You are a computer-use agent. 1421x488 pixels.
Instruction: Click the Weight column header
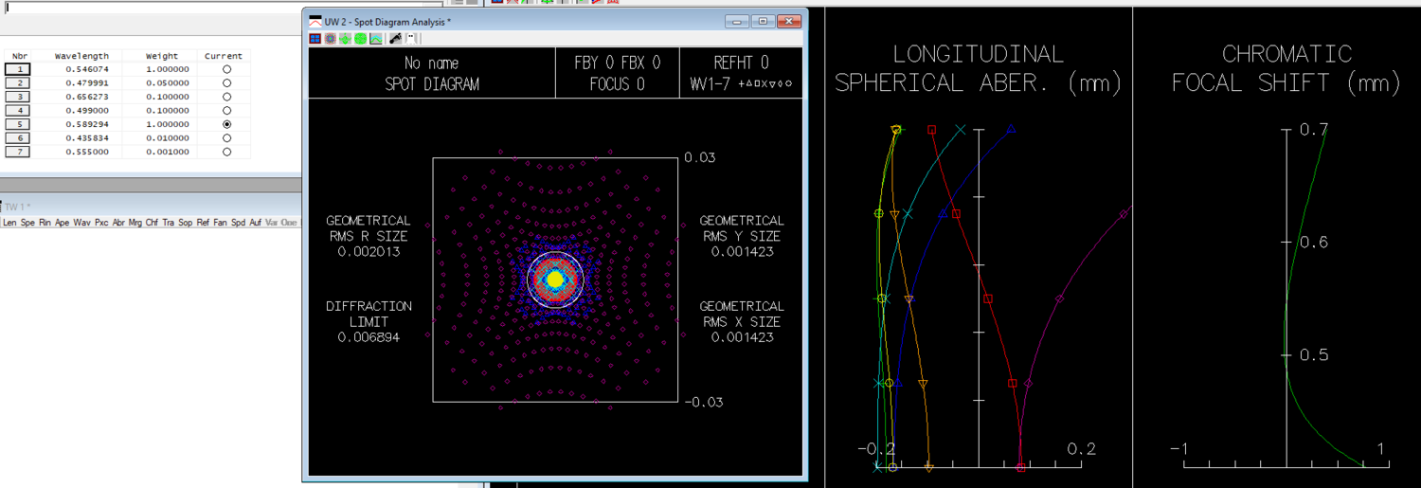pos(162,56)
